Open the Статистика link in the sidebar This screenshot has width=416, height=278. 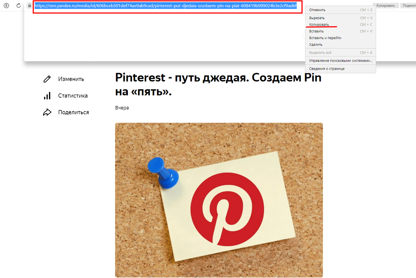click(73, 96)
